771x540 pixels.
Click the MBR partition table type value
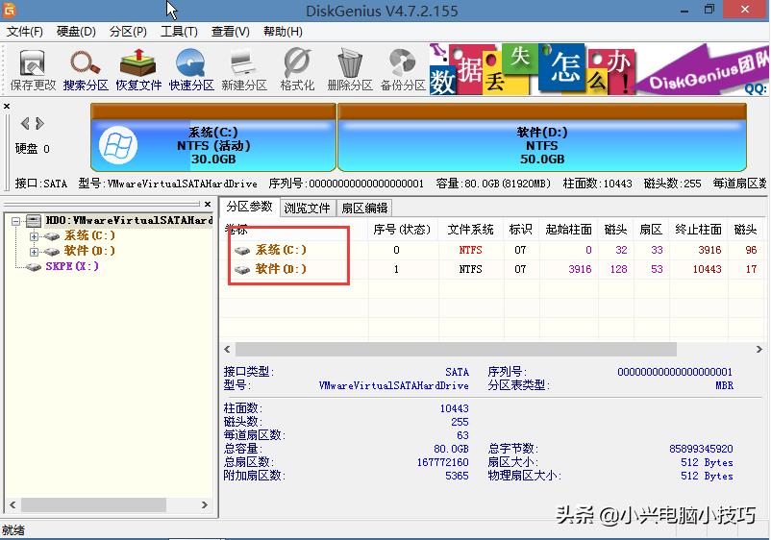coord(724,385)
